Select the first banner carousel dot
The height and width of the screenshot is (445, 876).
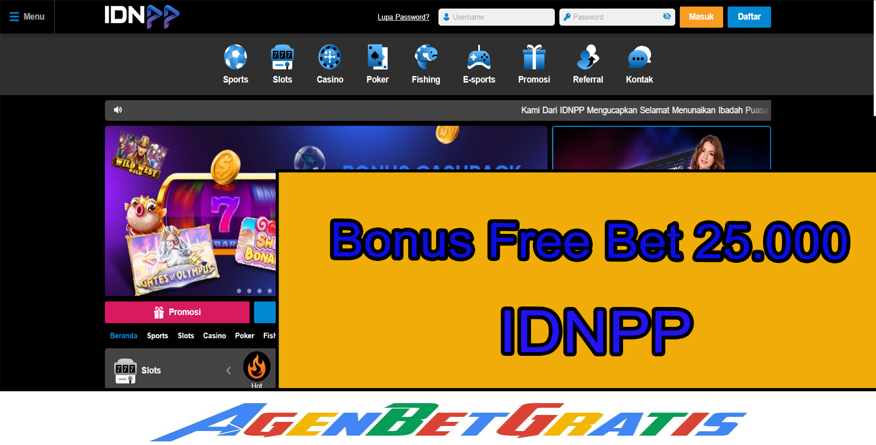point(239,291)
